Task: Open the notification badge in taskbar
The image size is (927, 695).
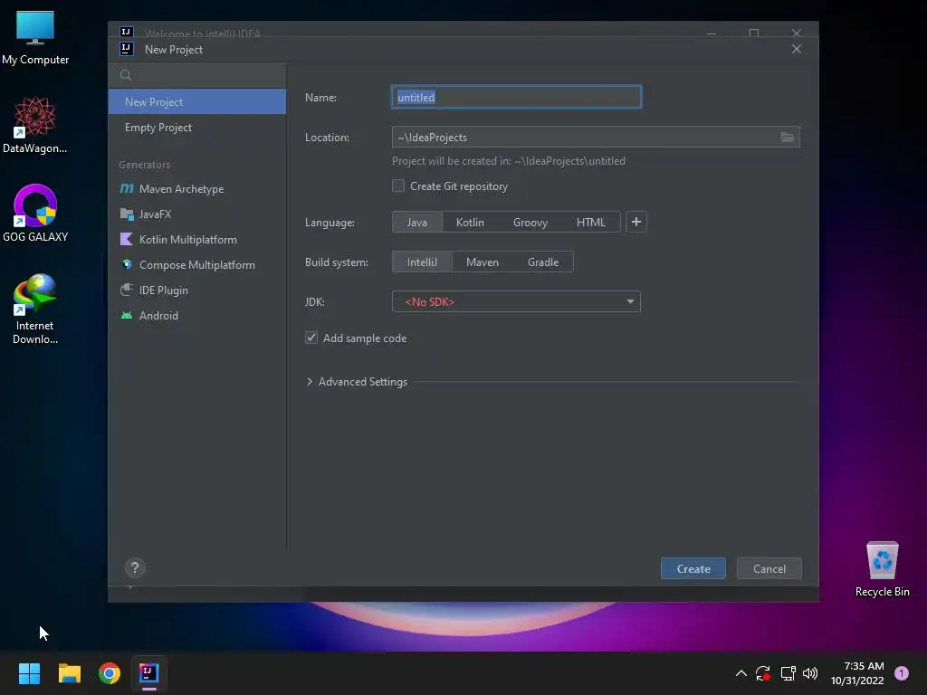Action: [x=901, y=673]
